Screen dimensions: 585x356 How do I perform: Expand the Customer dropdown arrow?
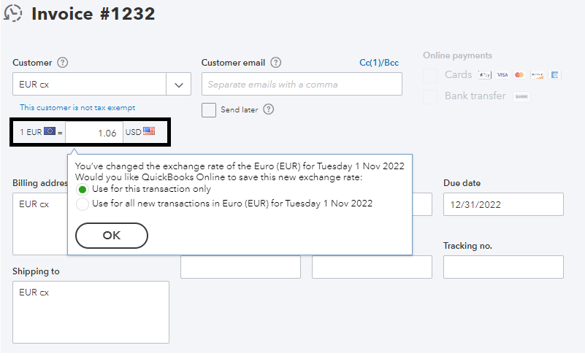click(x=179, y=85)
